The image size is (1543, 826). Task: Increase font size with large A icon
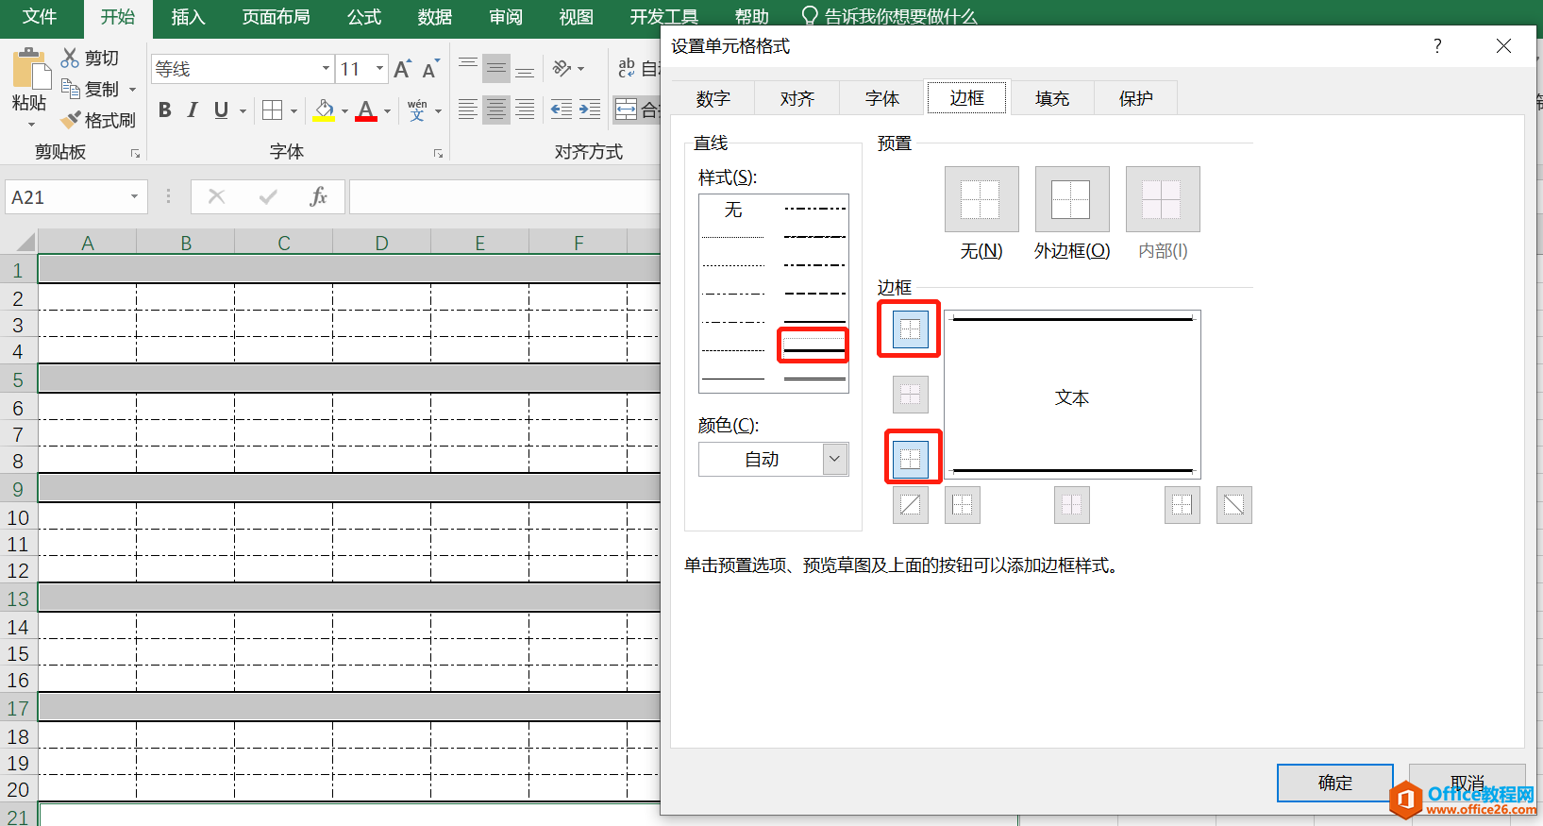(402, 69)
